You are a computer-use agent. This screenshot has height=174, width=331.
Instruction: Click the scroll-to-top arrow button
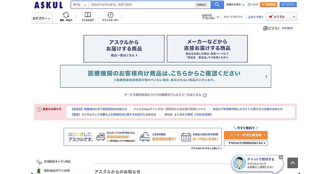click(x=293, y=163)
